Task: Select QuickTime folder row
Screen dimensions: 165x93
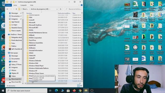Action: (x=54, y=40)
